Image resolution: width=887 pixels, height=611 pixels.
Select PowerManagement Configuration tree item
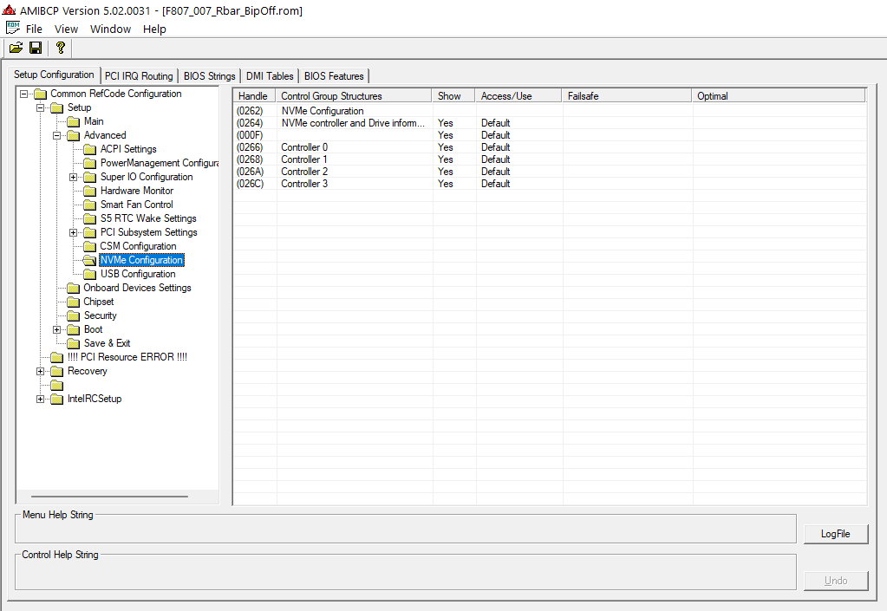click(159, 163)
